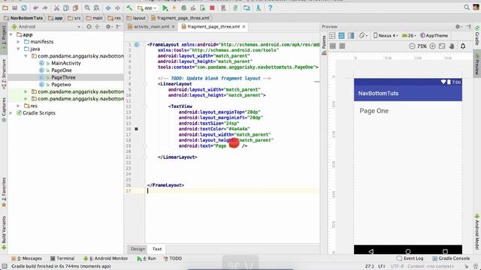Screen dimensions: 481x270
Task: Click the project panel gear settings icon
Action: (x=108, y=27)
